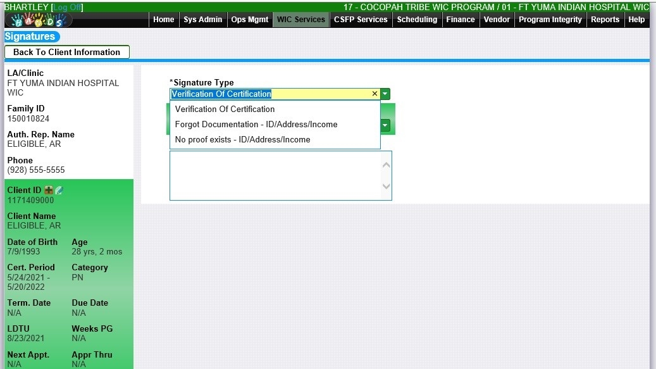Select Forgot Documentation - ID/Address/Income option

click(x=256, y=124)
